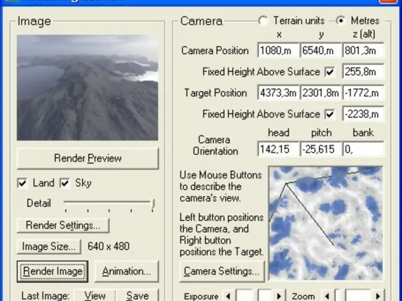Toggle camera Fixed Height Above Surface checkbox
This screenshot has height=301, width=402.
[330, 72]
